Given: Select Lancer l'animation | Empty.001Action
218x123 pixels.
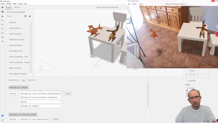Looking at the screenshot, I should click(x=40, y=94).
